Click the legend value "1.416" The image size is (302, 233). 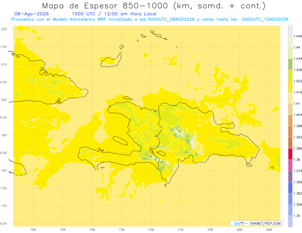tap(297, 92)
